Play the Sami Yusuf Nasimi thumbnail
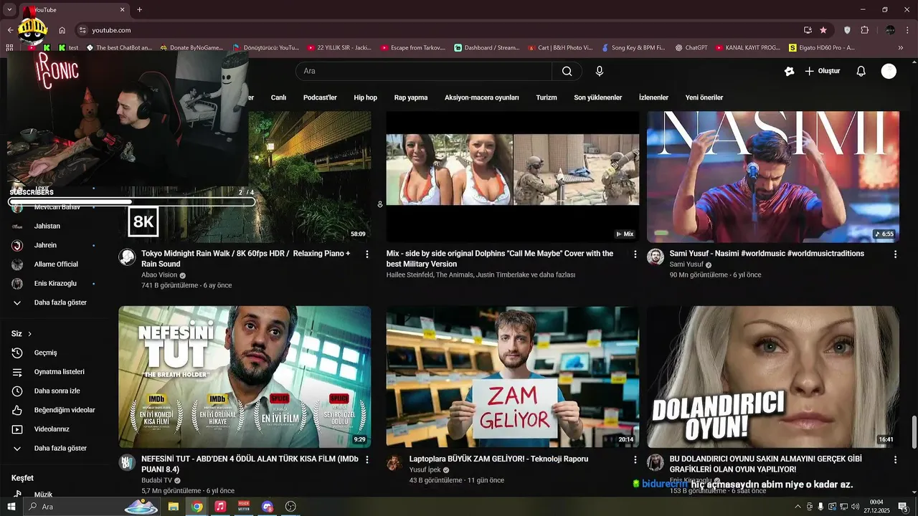This screenshot has width=918, height=516. tap(773, 177)
